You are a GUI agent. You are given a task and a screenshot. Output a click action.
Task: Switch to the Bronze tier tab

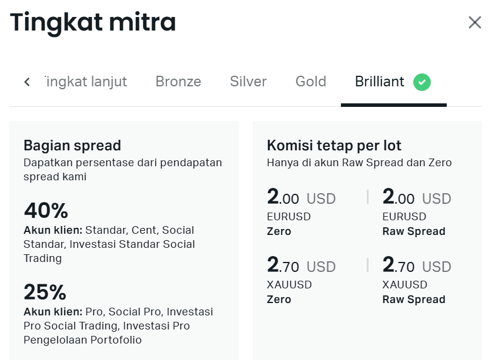[x=178, y=82]
